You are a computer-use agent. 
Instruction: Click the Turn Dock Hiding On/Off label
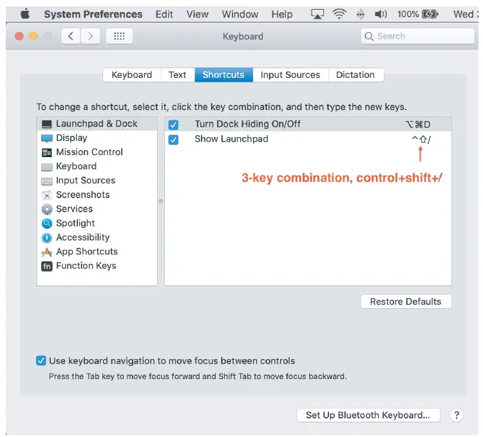(247, 124)
